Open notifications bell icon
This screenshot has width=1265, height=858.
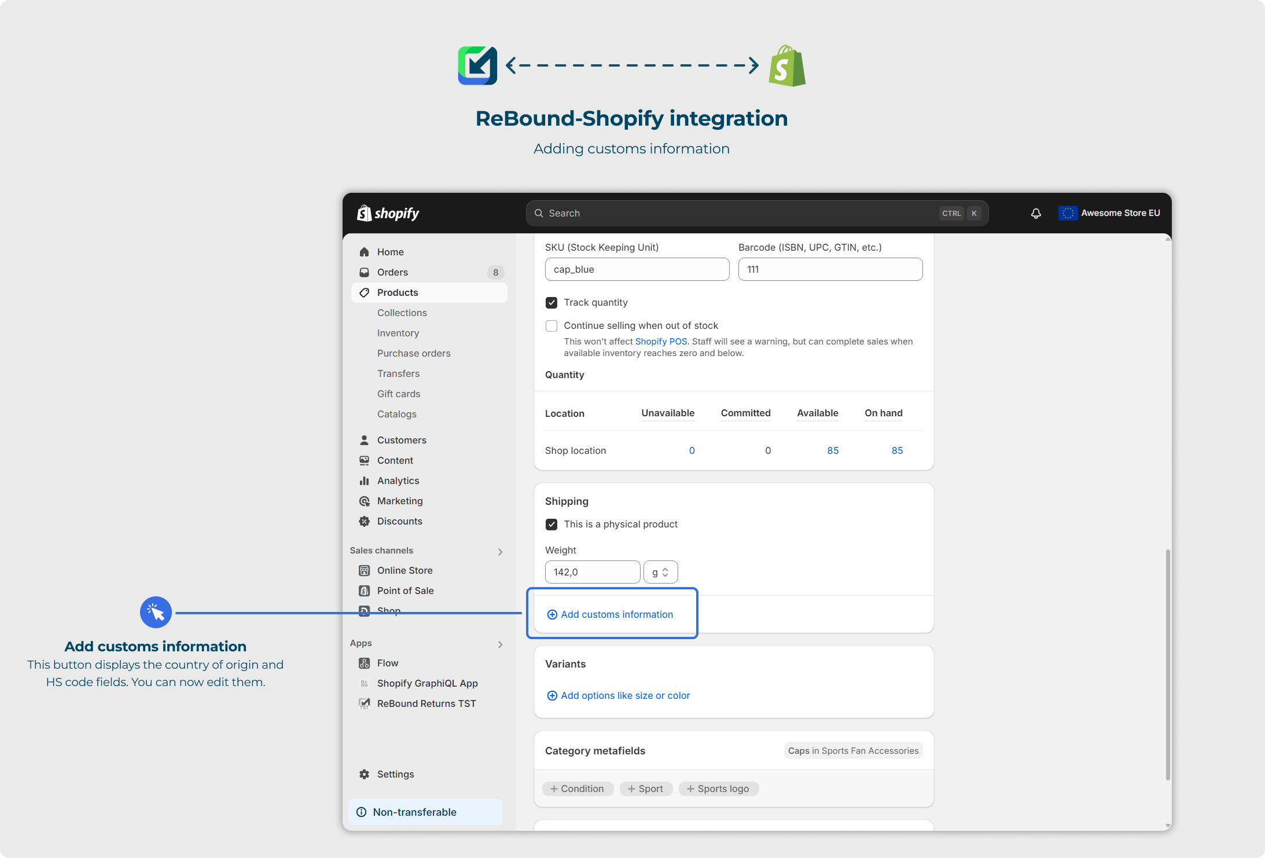point(1036,213)
